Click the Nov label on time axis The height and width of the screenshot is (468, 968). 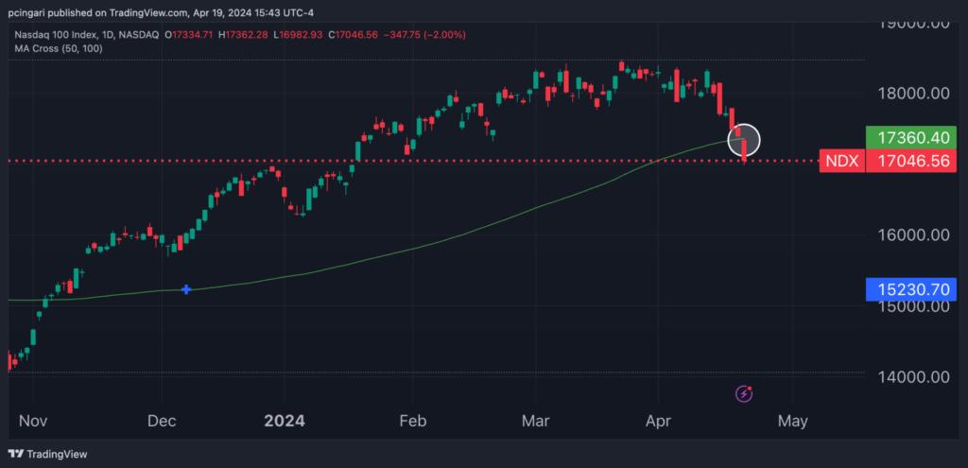(33, 421)
